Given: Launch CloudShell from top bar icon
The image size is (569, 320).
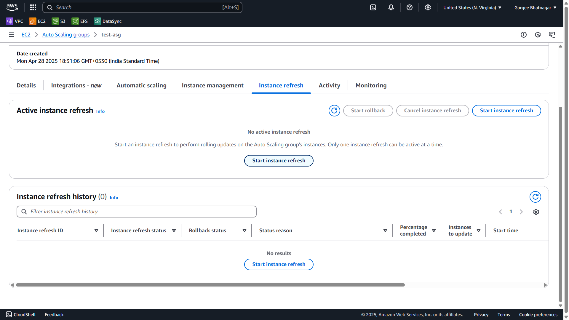Looking at the screenshot, I should pos(373,7).
